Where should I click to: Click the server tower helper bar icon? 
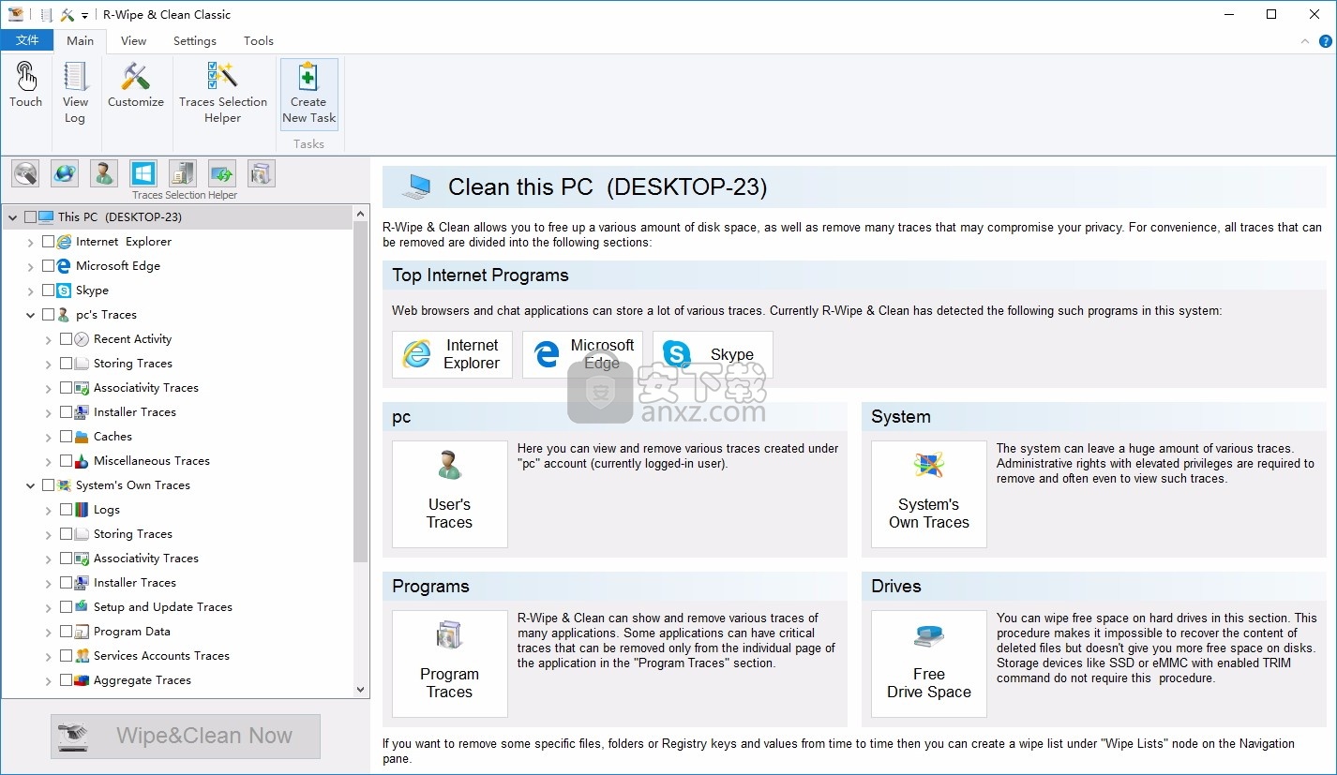tap(183, 173)
